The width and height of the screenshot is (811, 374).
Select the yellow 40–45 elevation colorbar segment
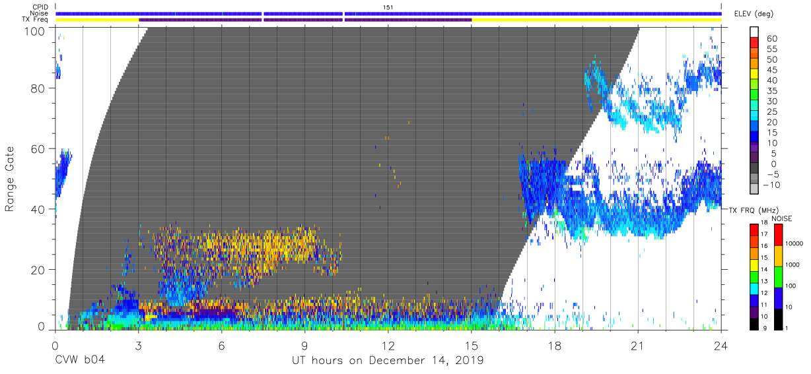pos(754,75)
